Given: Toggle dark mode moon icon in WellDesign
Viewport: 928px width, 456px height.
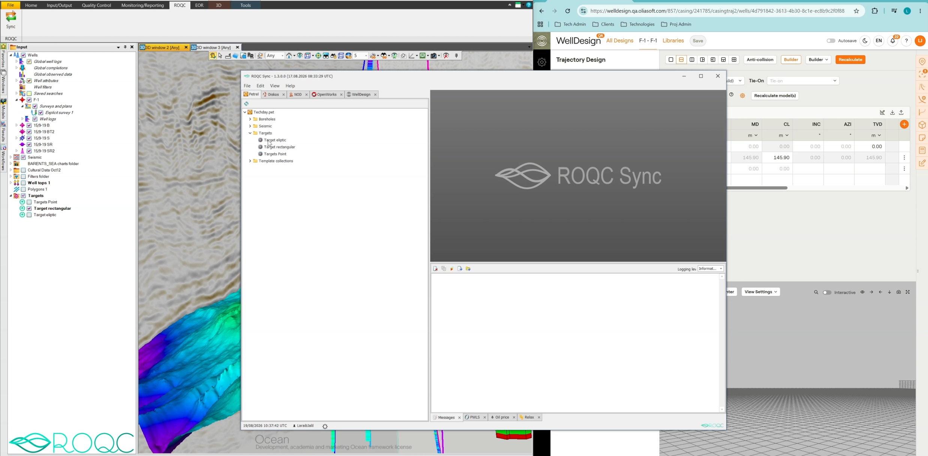Looking at the screenshot, I should point(865,41).
